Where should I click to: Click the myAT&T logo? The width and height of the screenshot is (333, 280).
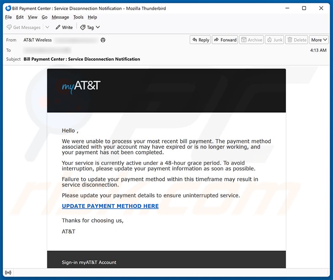[81, 87]
